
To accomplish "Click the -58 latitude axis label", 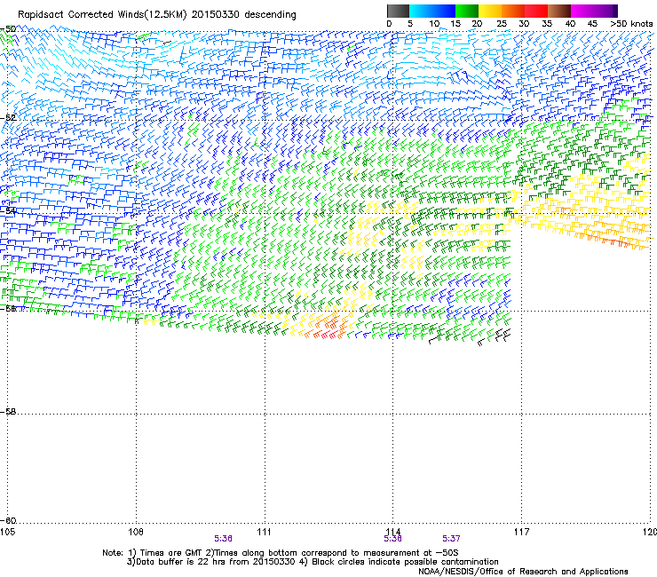I will (x=9, y=412).
